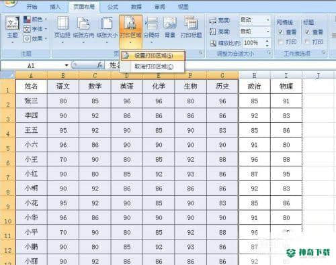Open the Page Setup dialog launcher
Screen dimensions: 336x265
pos(201,53)
